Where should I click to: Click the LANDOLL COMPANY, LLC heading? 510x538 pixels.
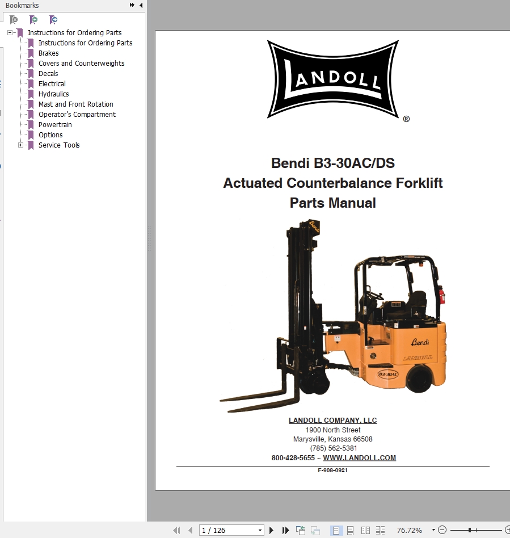332,421
